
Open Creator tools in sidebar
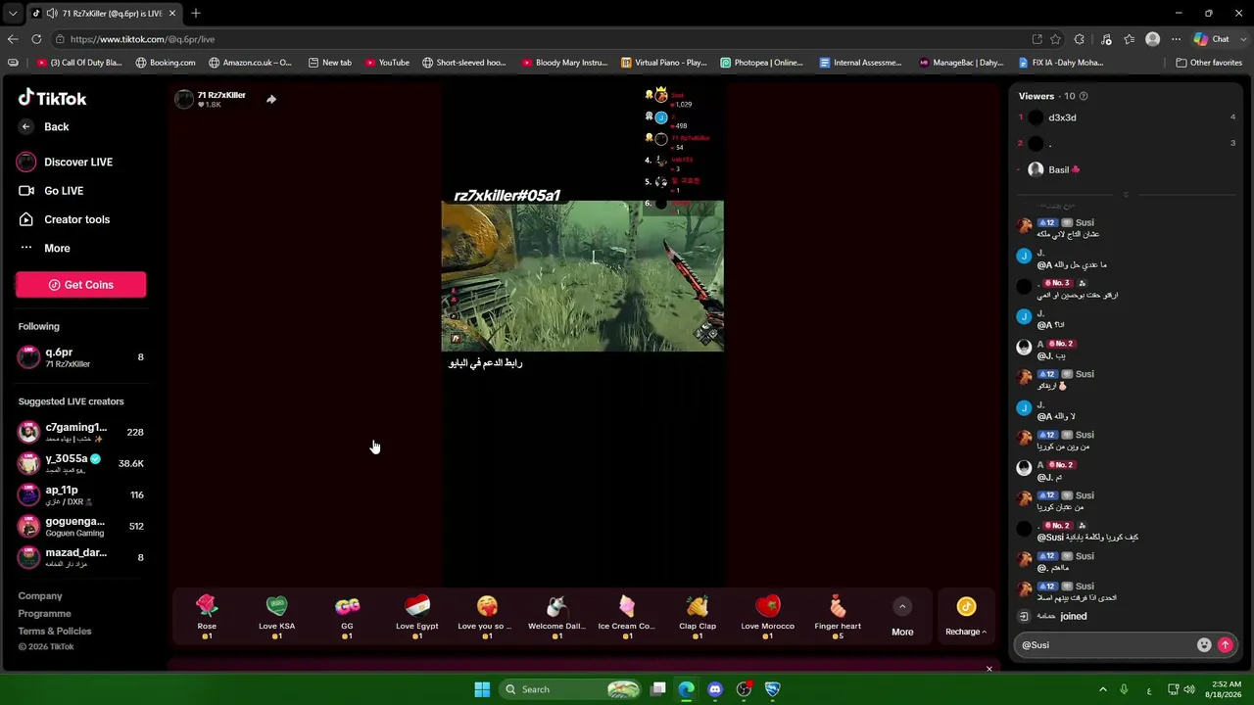(65, 219)
